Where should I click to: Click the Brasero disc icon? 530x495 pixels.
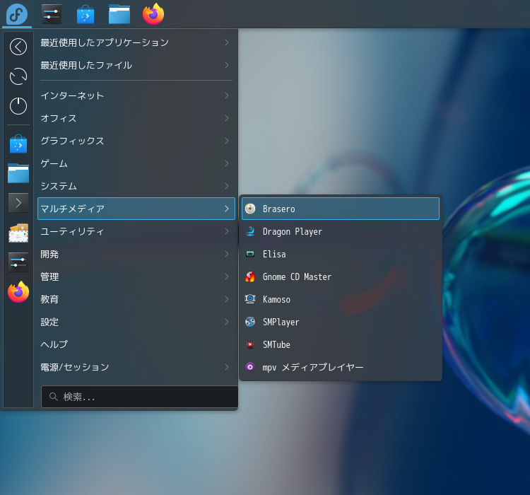250,209
